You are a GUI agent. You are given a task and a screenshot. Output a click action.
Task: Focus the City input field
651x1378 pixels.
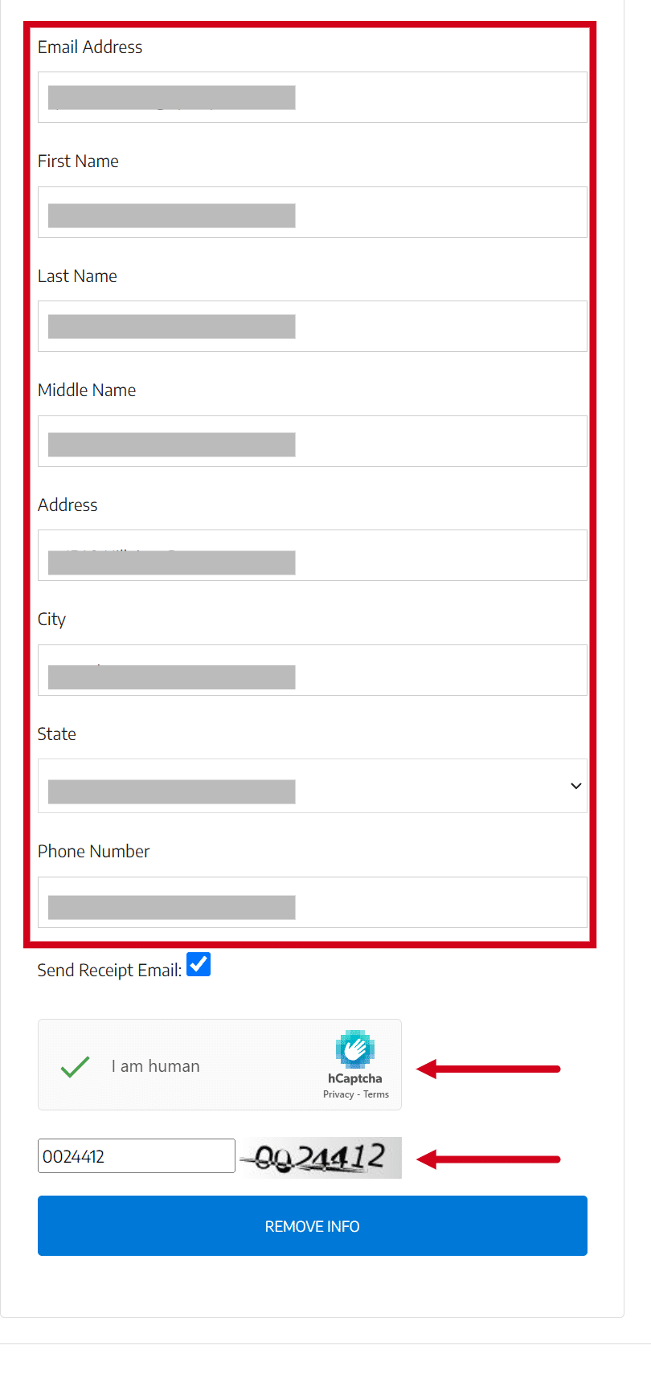tap(313, 670)
